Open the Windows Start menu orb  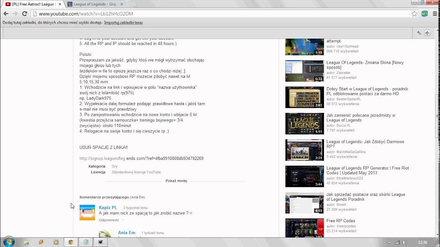(x=9, y=242)
